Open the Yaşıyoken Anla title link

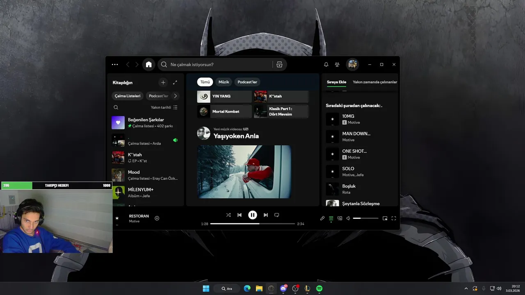[236, 136]
